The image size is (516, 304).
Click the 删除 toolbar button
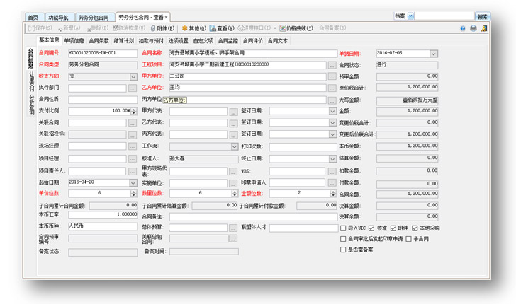(98, 28)
